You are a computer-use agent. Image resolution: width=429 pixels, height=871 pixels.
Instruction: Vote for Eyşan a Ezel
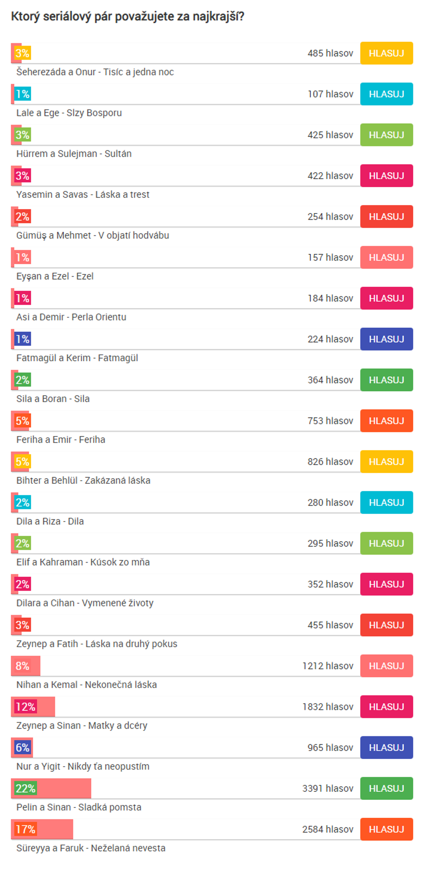click(x=386, y=257)
